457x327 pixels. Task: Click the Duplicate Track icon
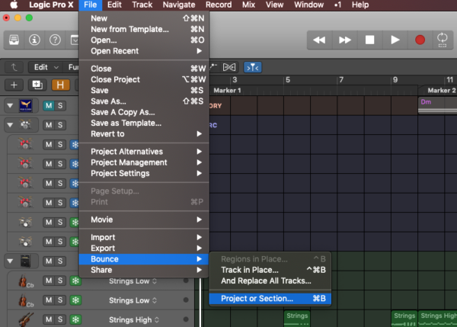coord(37,85)
